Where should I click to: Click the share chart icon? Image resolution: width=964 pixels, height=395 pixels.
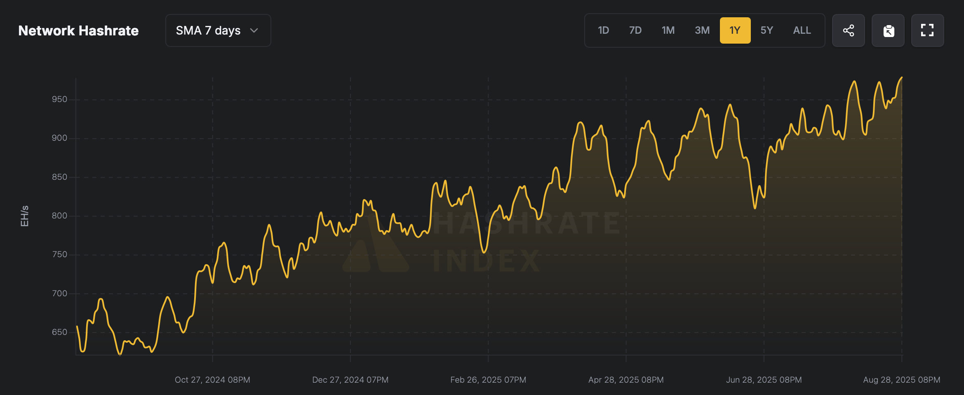point(848,30)
